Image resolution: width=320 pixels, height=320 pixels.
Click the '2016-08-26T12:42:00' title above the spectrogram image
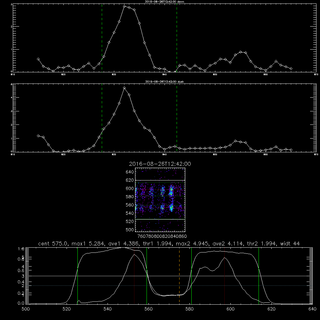[x=160, y=164]
